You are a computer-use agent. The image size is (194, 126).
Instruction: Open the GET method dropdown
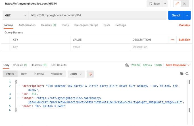tap(16, 15)
